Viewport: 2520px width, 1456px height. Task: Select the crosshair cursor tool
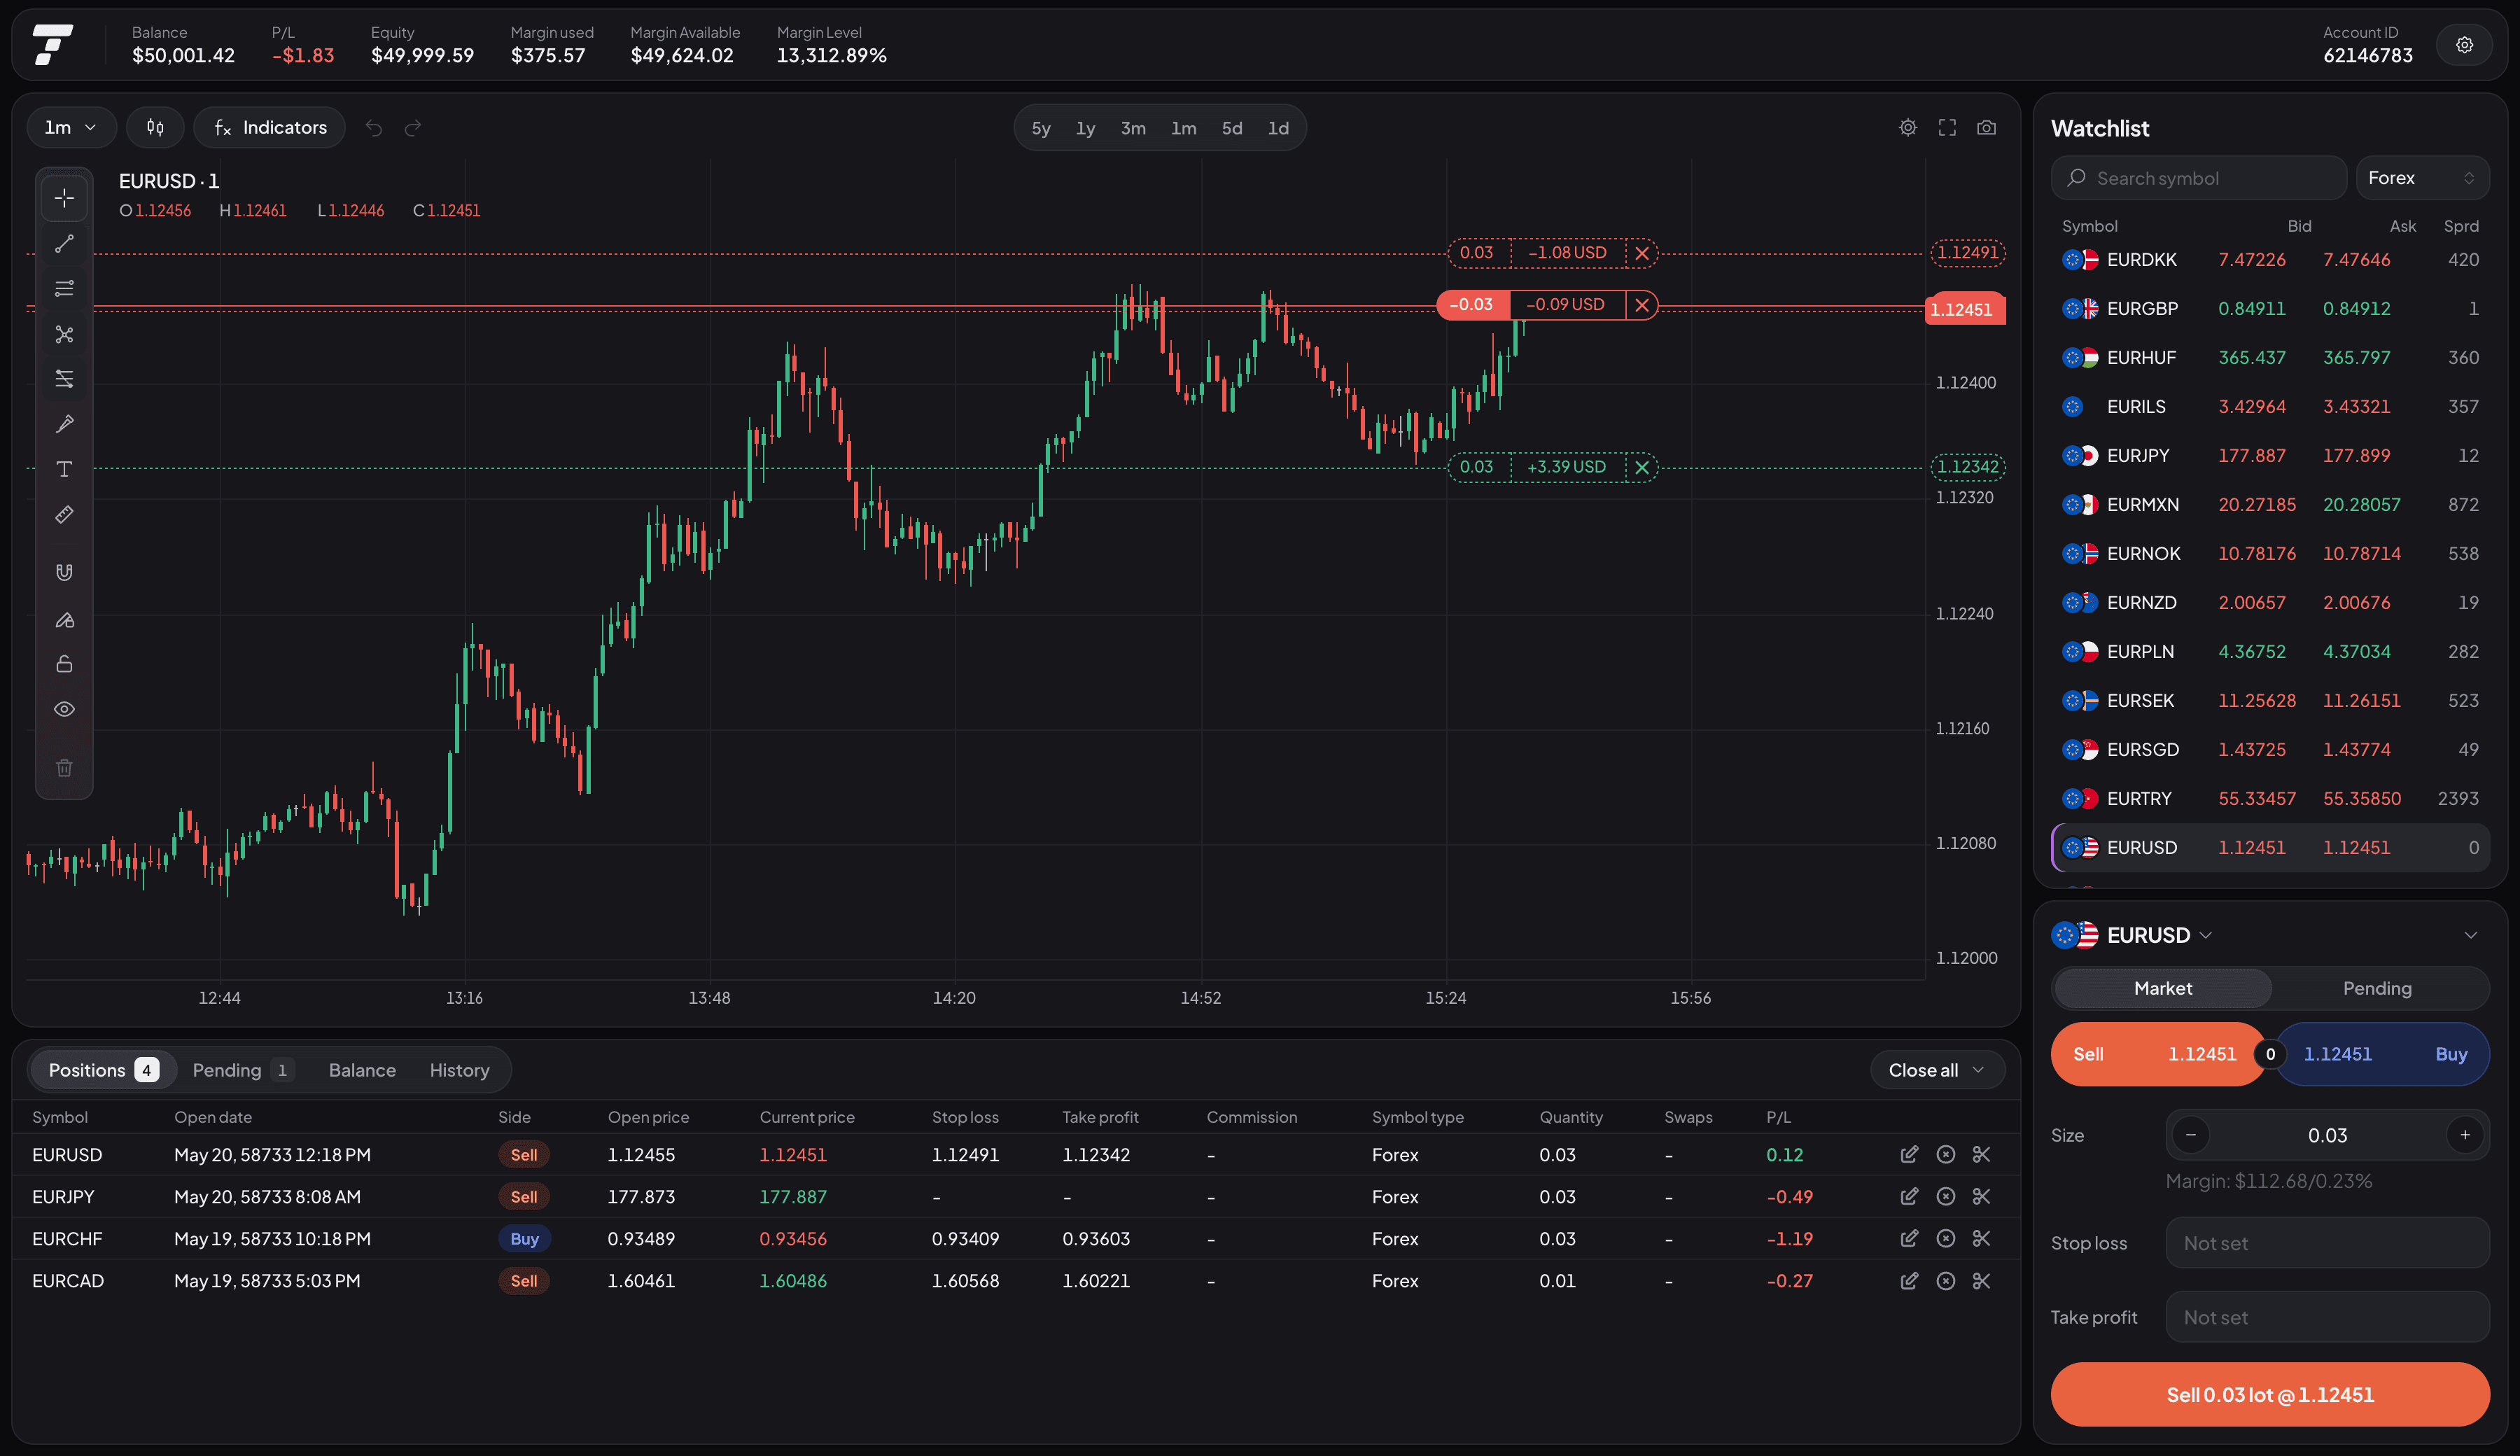coord(64,198)
